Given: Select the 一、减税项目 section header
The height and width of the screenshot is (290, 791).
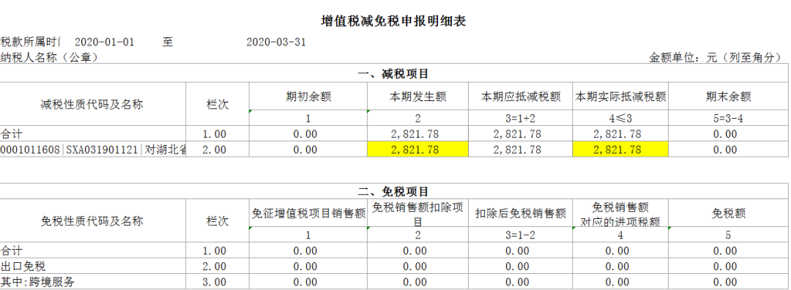Looking at the screenshot, I should 393,74.
